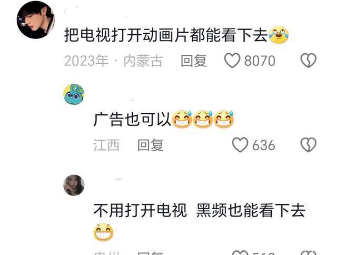Open the girl photo avatar profile
This screenshot has height=255, width=337.
click(74, 185)
